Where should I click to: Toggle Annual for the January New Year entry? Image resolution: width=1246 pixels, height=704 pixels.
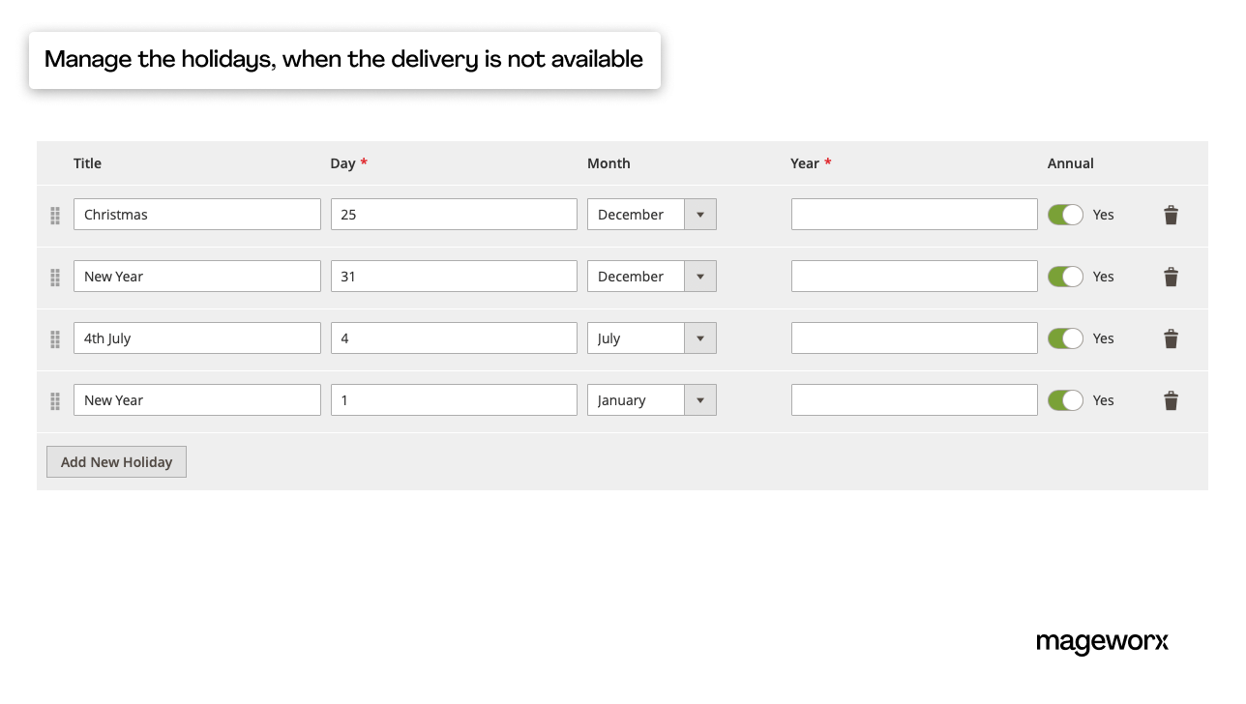(x=1065, y=399)
